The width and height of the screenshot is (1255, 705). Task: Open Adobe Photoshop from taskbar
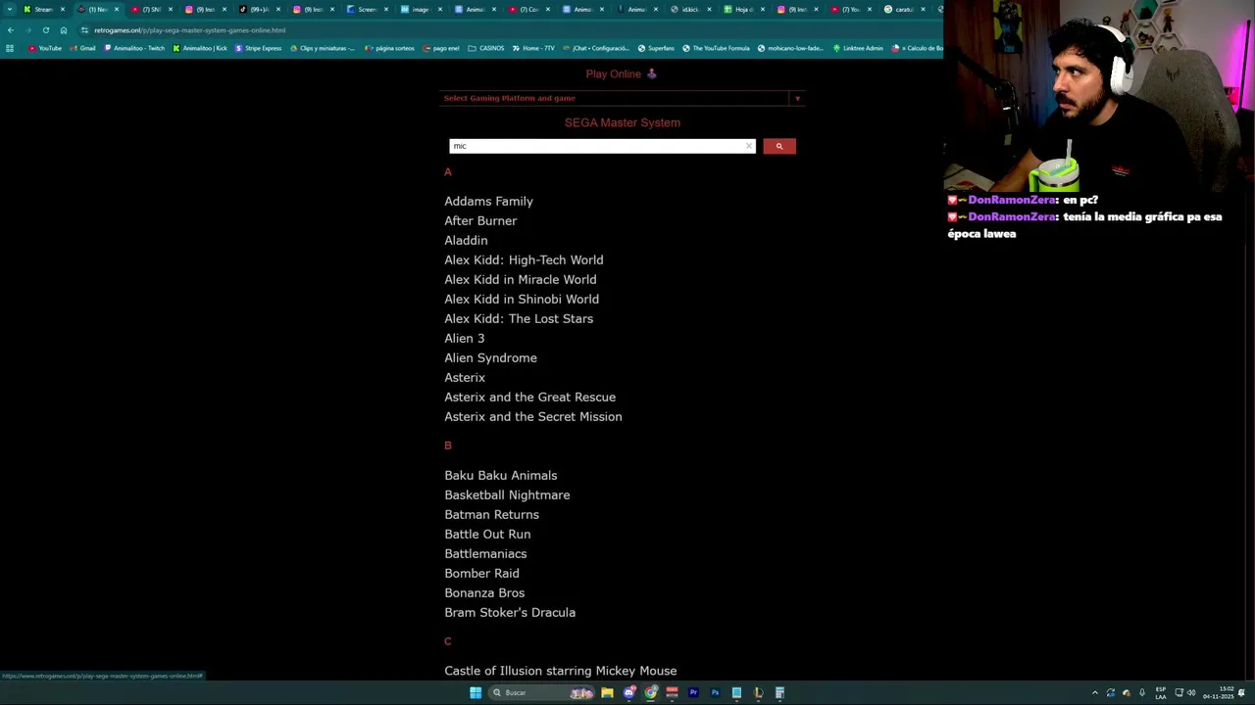click(x=715, y=692)
